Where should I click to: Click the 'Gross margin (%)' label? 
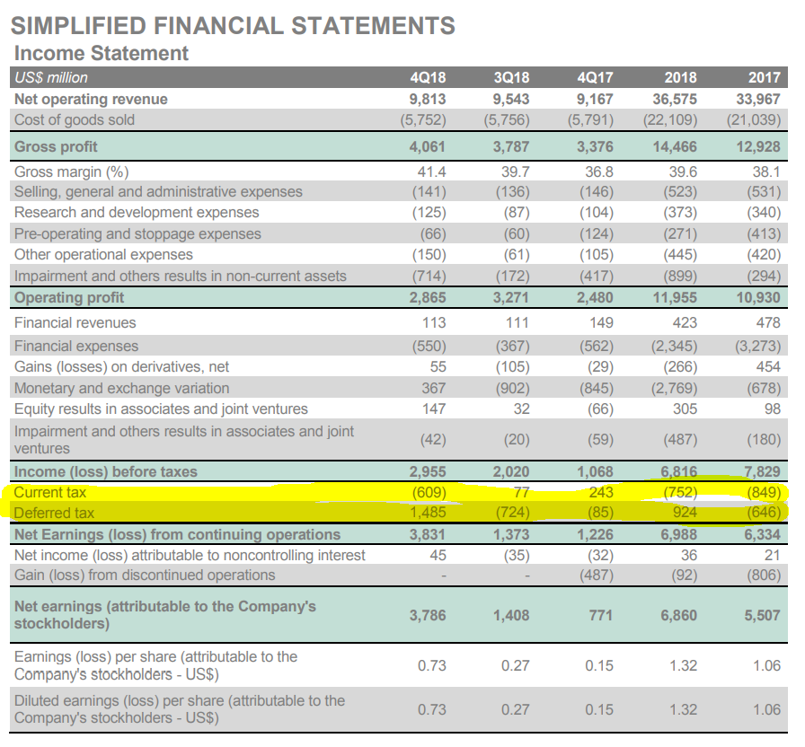(71, 171)
